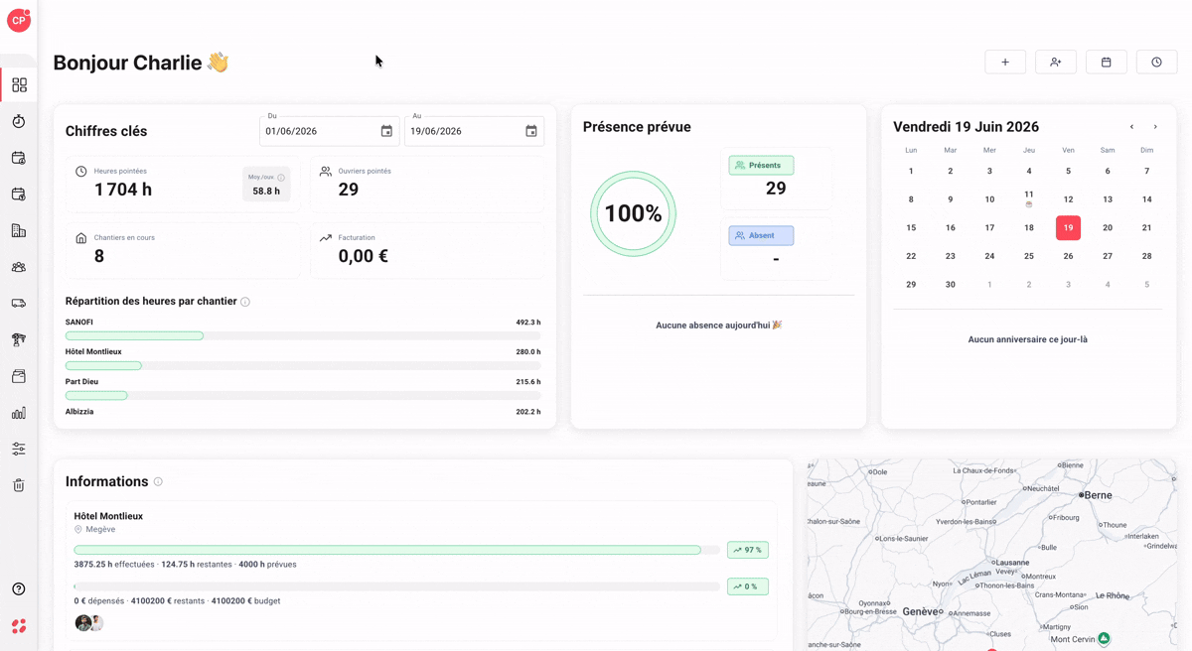Screen dimensions: 1192x651
Task: Select day 19 in the calendar
Action: coord(1068,228)
